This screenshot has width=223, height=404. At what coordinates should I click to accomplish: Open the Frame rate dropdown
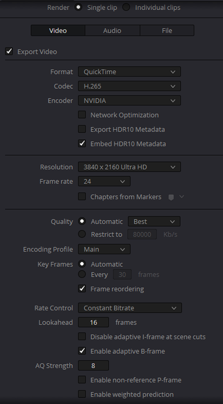click(x=104, y=181)
